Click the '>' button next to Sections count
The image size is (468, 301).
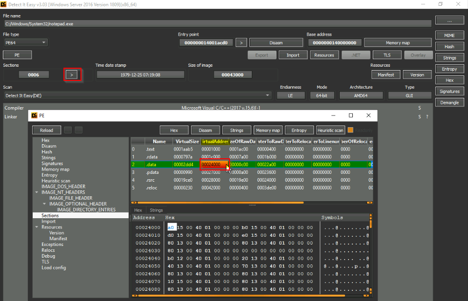click(72, 75)
